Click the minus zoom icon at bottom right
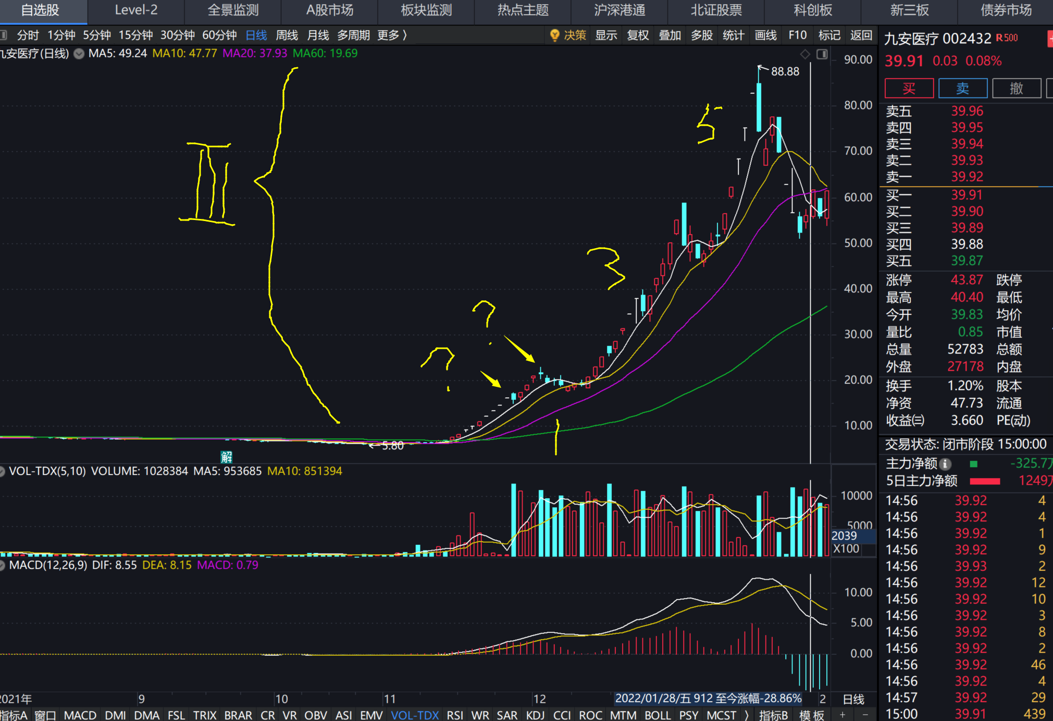Image resolution: width=1053 pixels, height=721 pixels. coord(865,715)
